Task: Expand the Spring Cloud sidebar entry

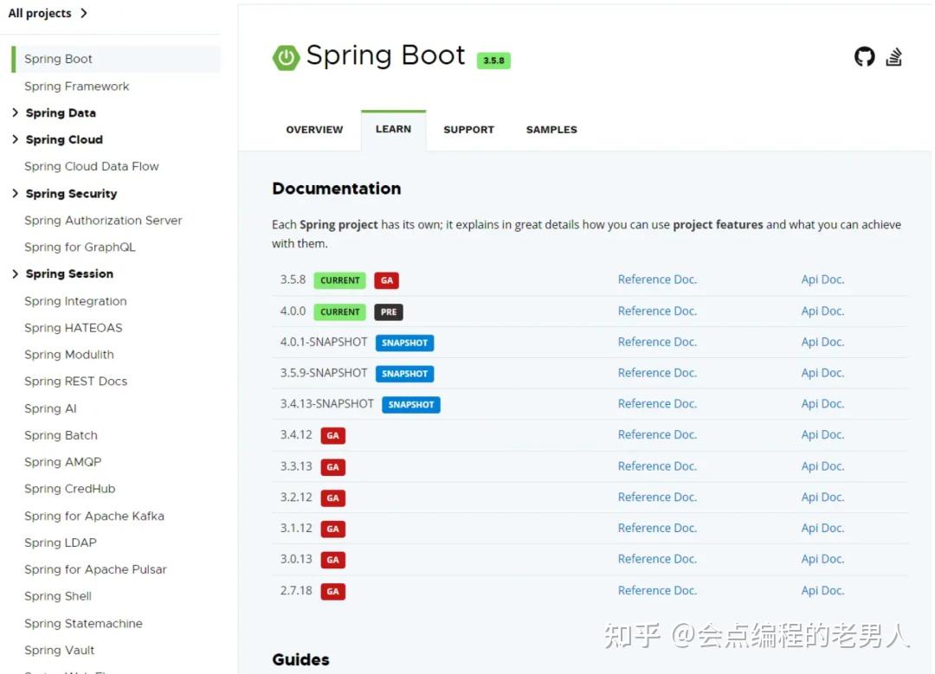Action: click(14, 139)
